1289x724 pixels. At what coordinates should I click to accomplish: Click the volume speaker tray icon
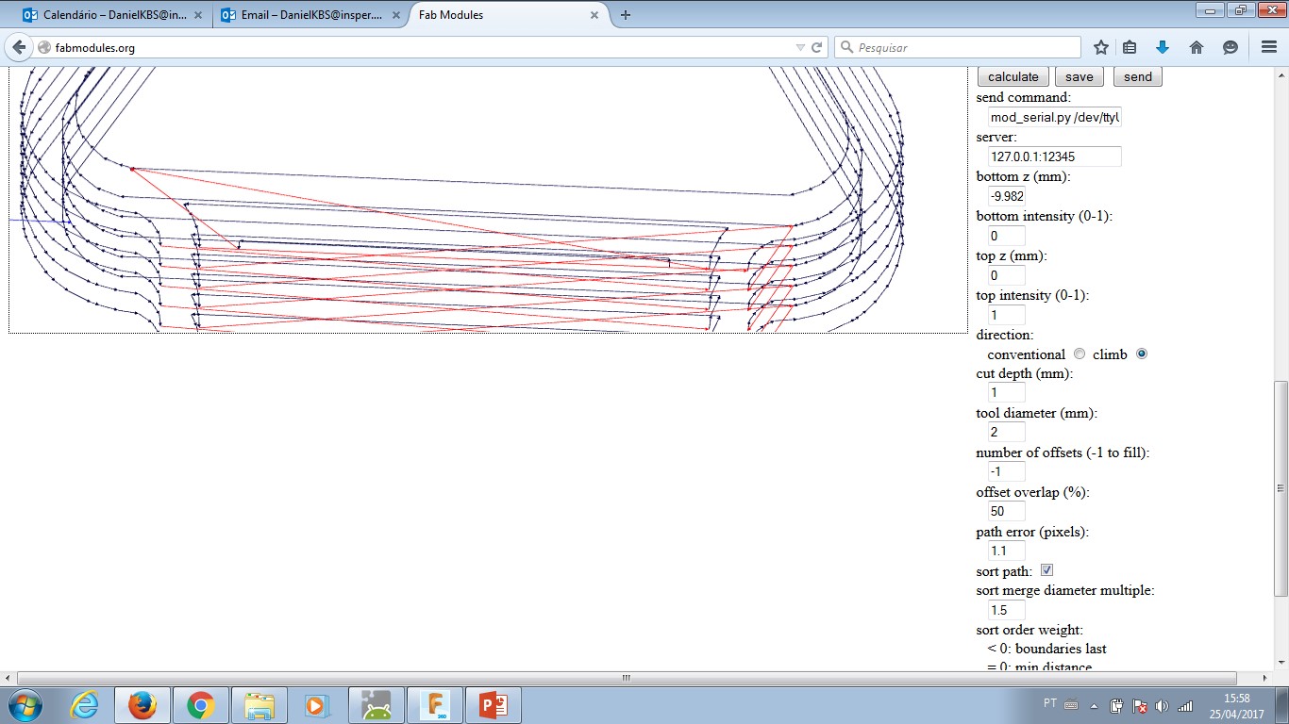(x=1162, y=705)
